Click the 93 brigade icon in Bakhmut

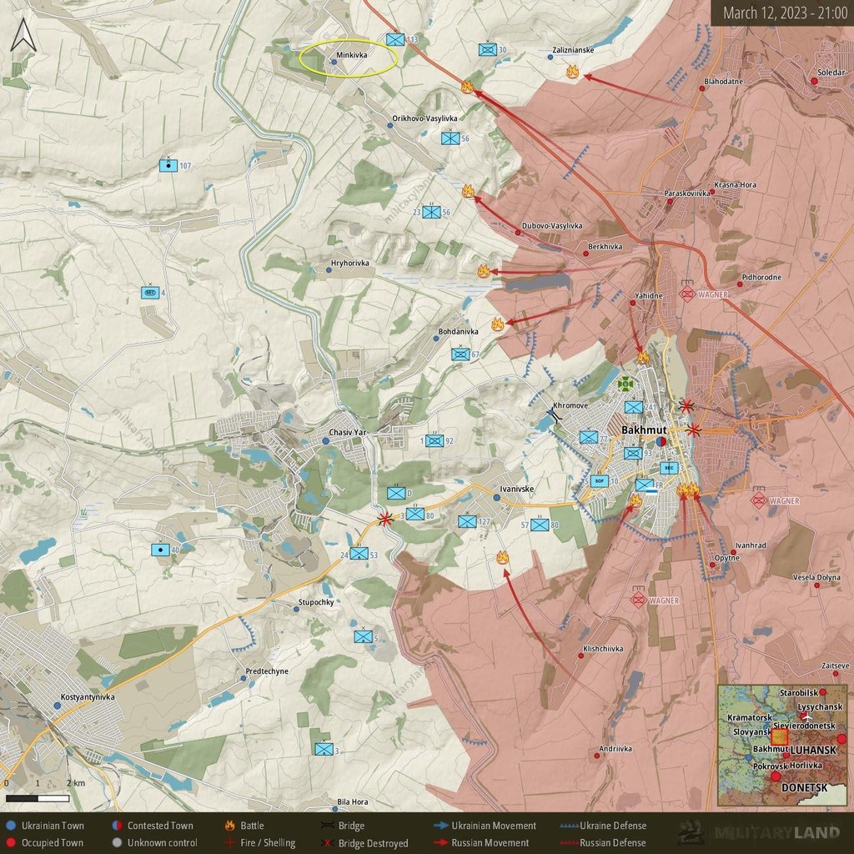(x=633, y=453)
